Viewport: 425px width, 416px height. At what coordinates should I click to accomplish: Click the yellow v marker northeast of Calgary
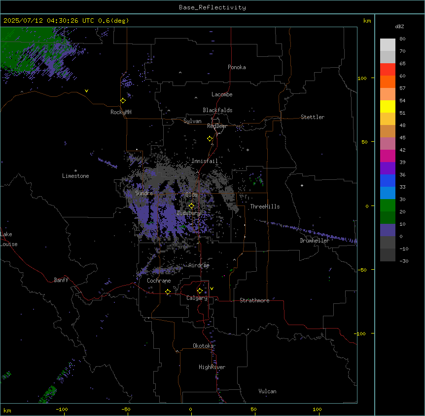click(x=212, y=289)
